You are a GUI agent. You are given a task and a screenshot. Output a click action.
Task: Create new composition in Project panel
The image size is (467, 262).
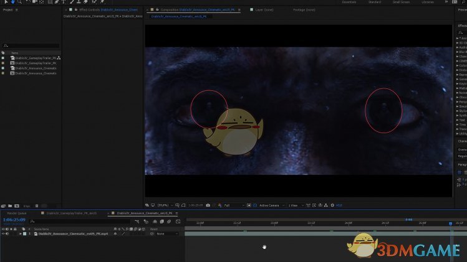(17, 206)
